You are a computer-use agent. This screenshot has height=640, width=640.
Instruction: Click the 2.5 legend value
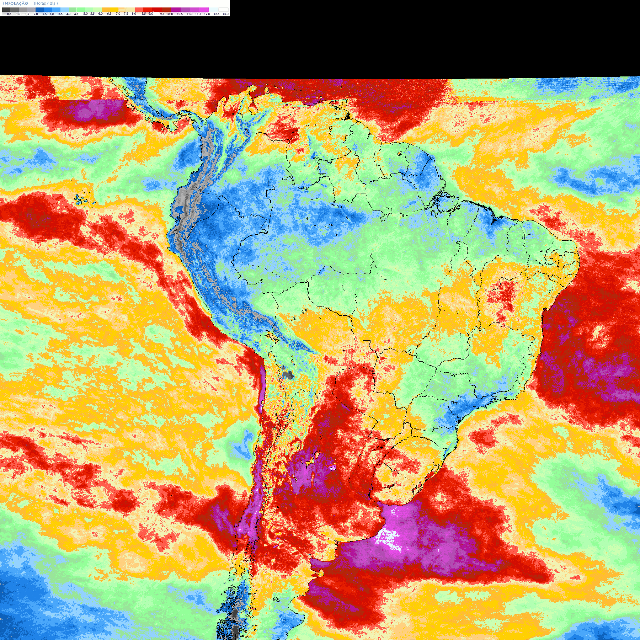click(44, 14)
